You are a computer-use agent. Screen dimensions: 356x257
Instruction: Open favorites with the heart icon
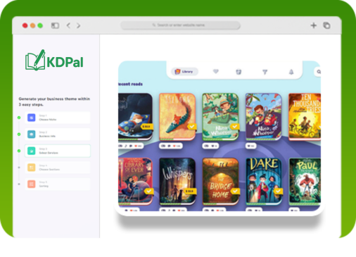216,71
